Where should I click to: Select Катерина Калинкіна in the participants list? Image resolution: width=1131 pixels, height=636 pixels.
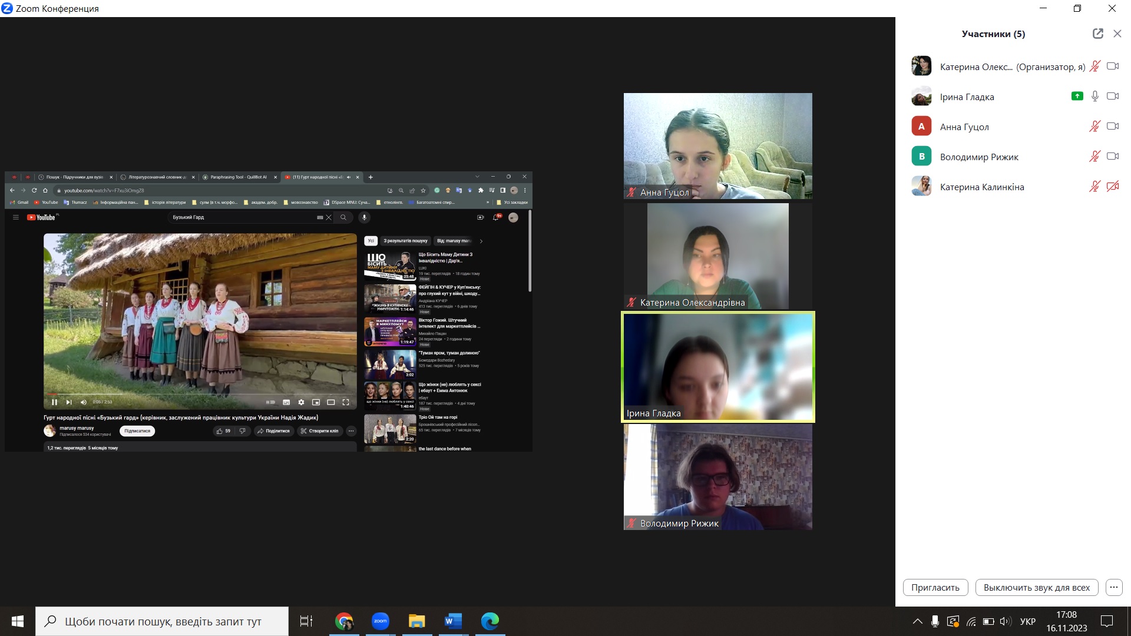pos(981,187)
